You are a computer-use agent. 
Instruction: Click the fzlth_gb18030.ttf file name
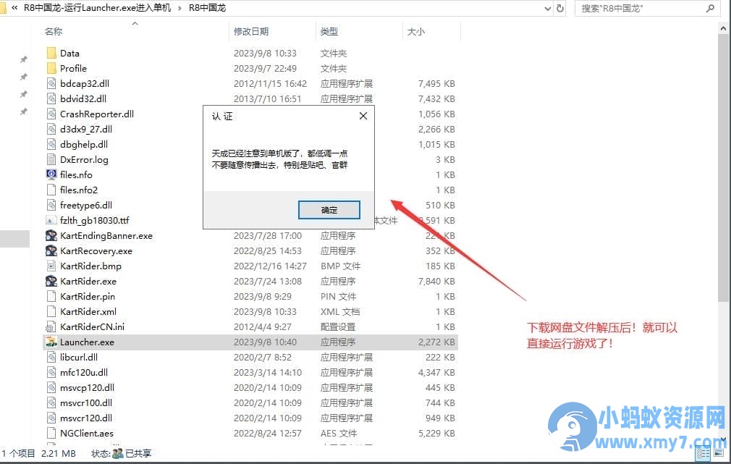coord(95,221)
